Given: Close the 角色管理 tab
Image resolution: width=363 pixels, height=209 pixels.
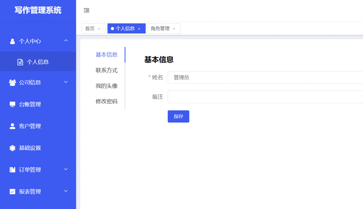Looking at the screenshot, I should [174, 29].
